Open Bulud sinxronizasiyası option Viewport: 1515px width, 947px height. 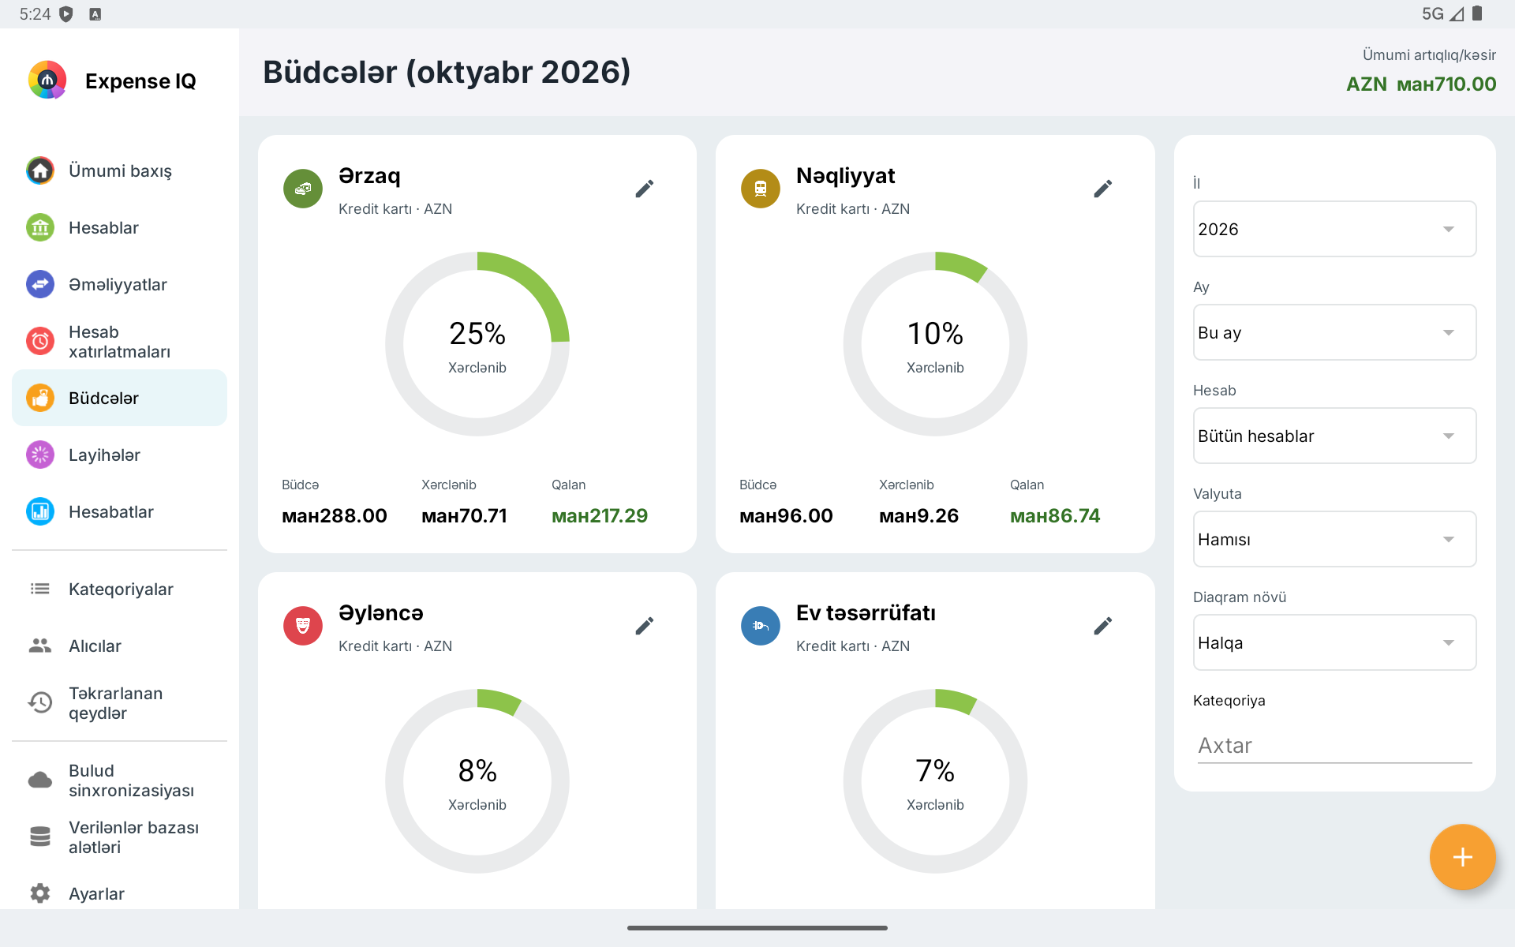119,780
